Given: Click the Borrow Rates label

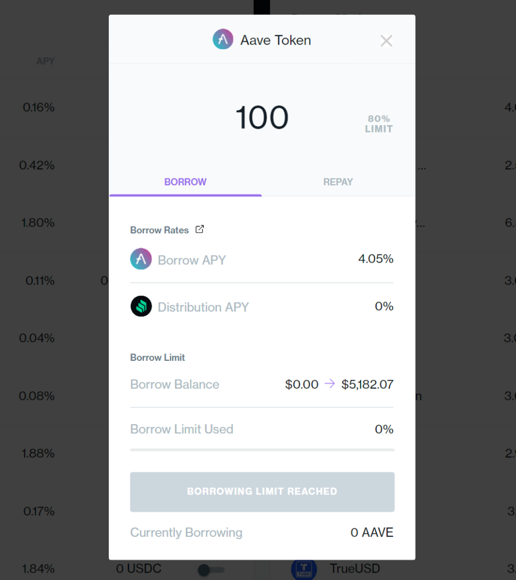Looking at the screenshot, I should pos(160,230).
